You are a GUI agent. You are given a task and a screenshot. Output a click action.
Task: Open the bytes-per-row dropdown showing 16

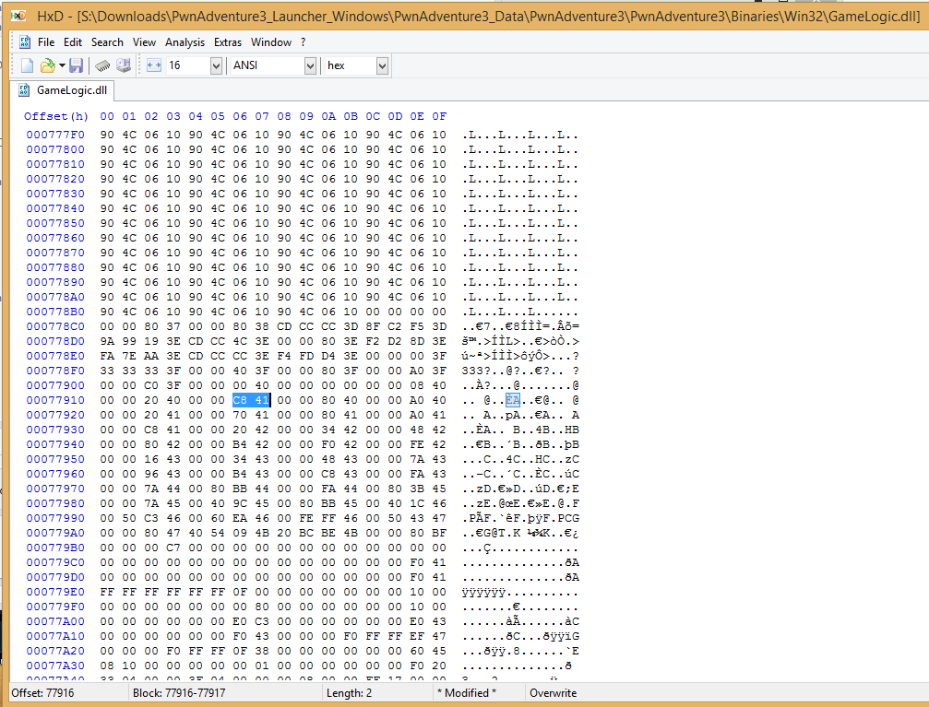pyautogui.click(x=216, y=65)
